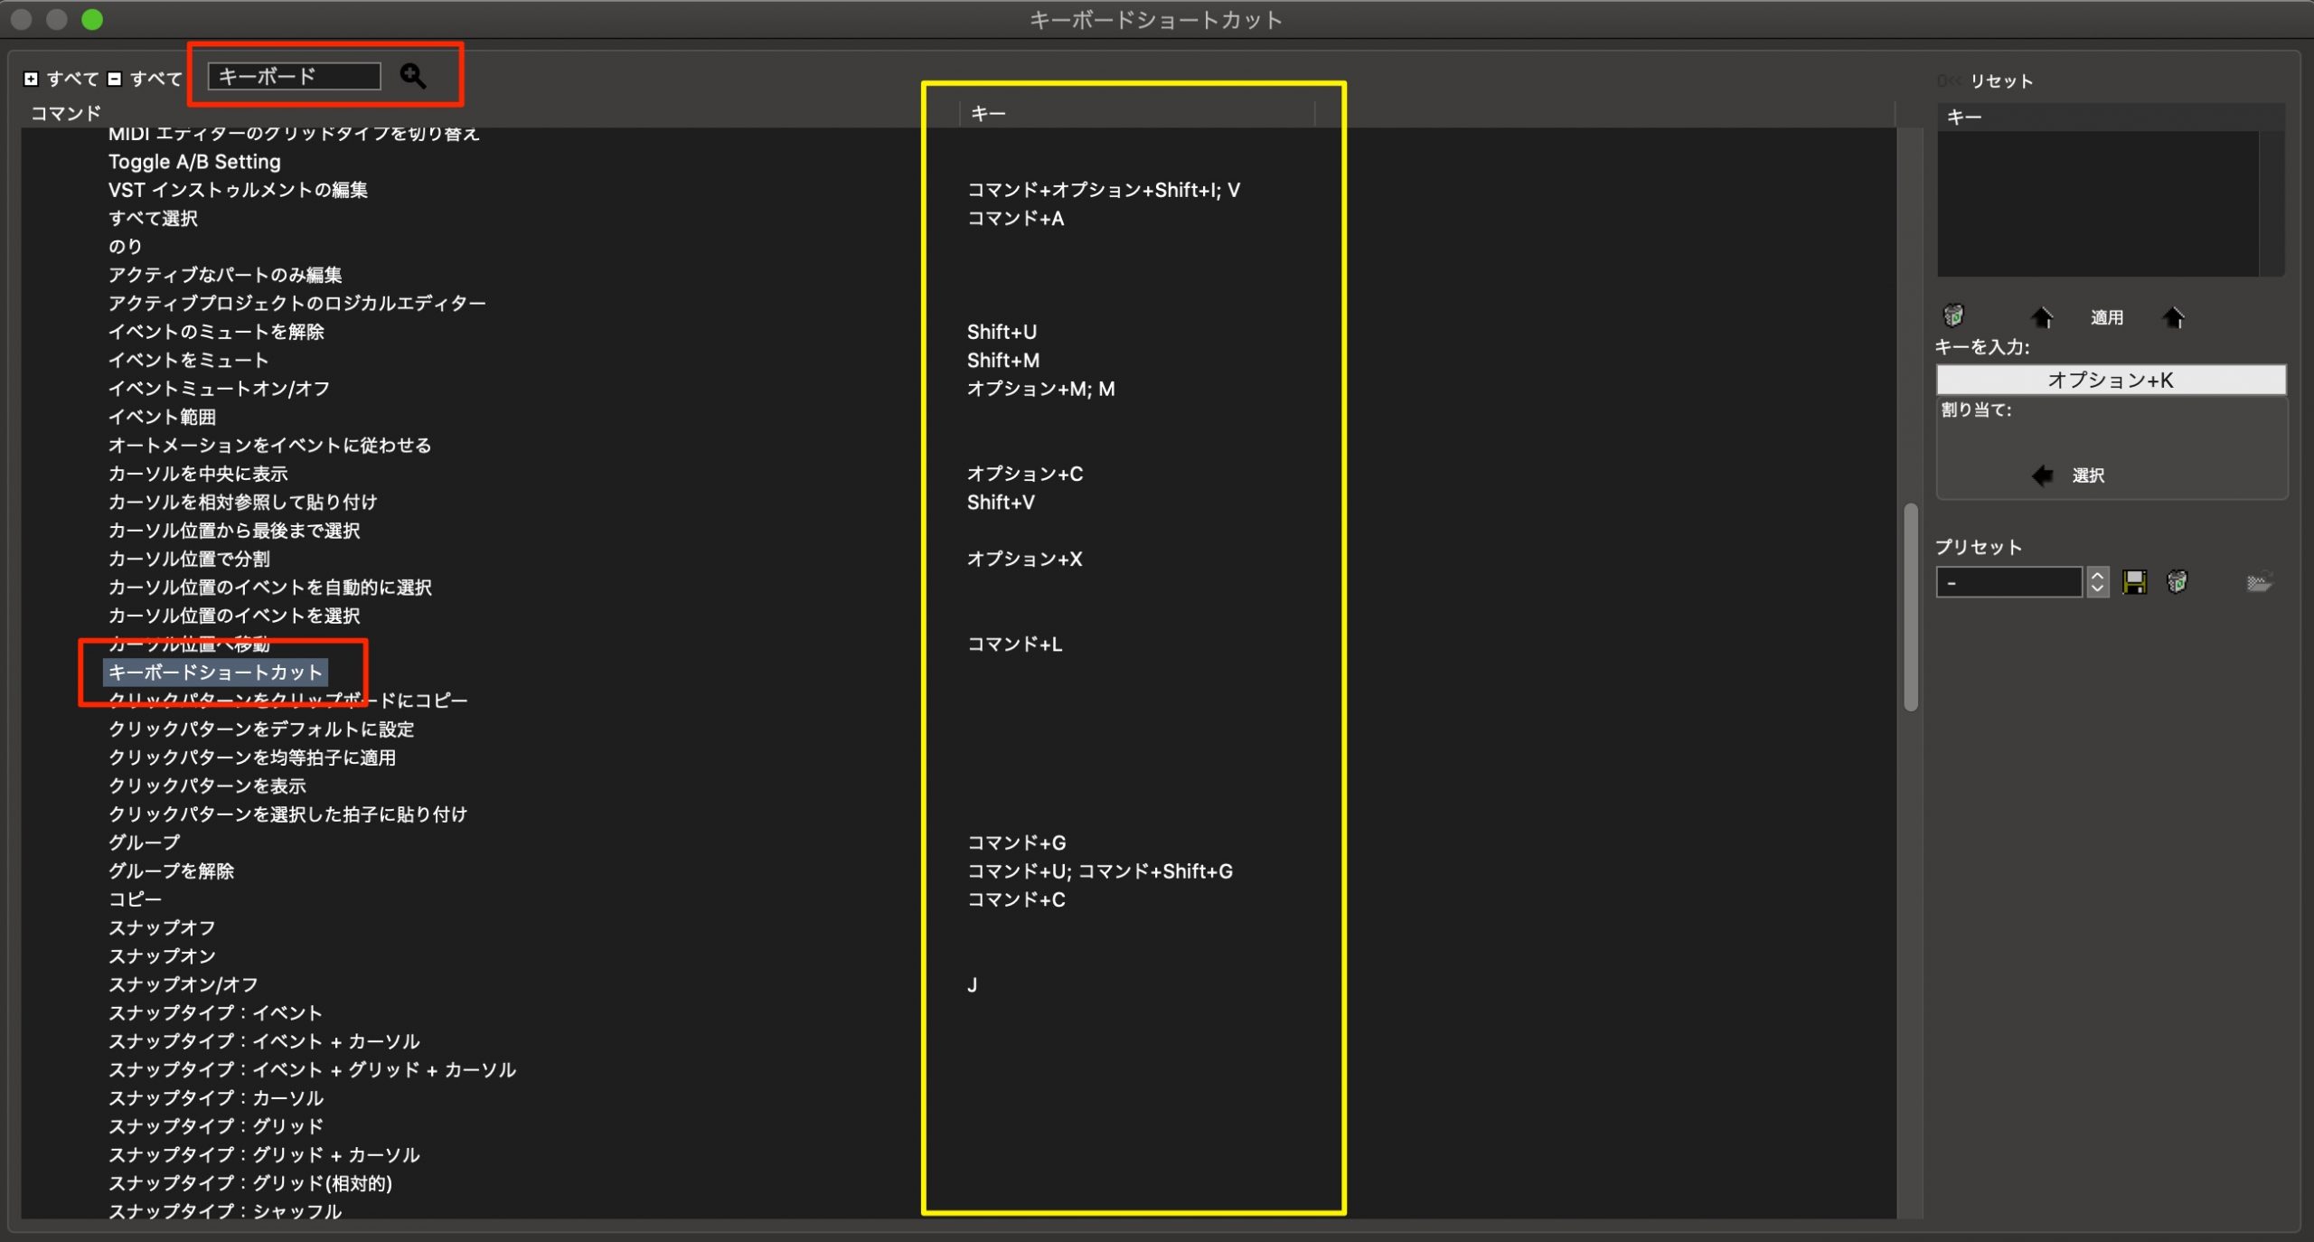Select クリックパターンを選択した拍子に貼り付け command

[x=287, y=814]
